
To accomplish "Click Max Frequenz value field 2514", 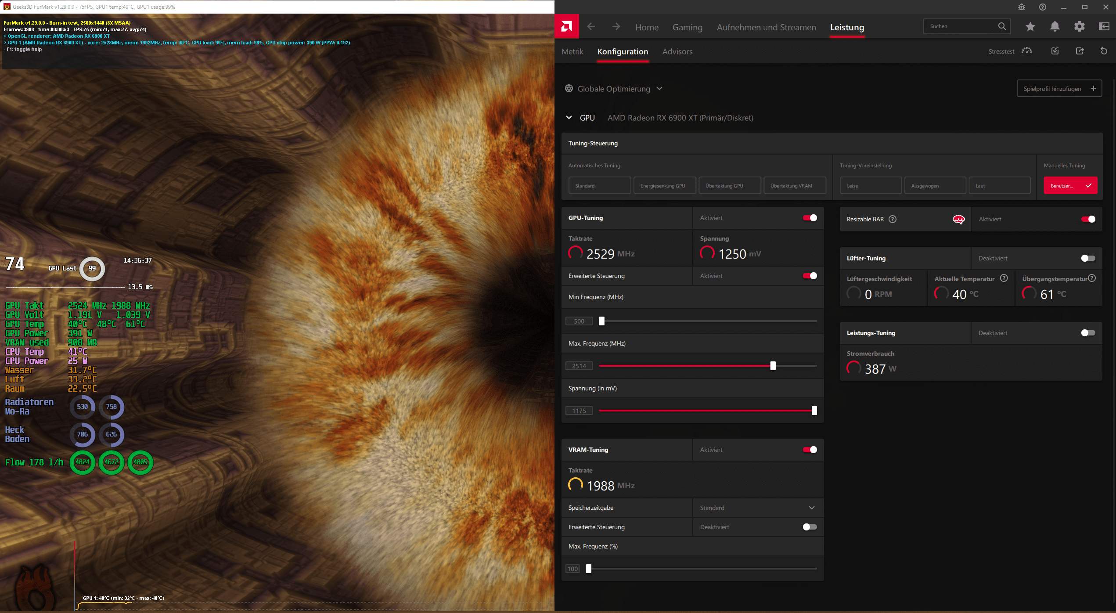I will click(x=579, y=366).
